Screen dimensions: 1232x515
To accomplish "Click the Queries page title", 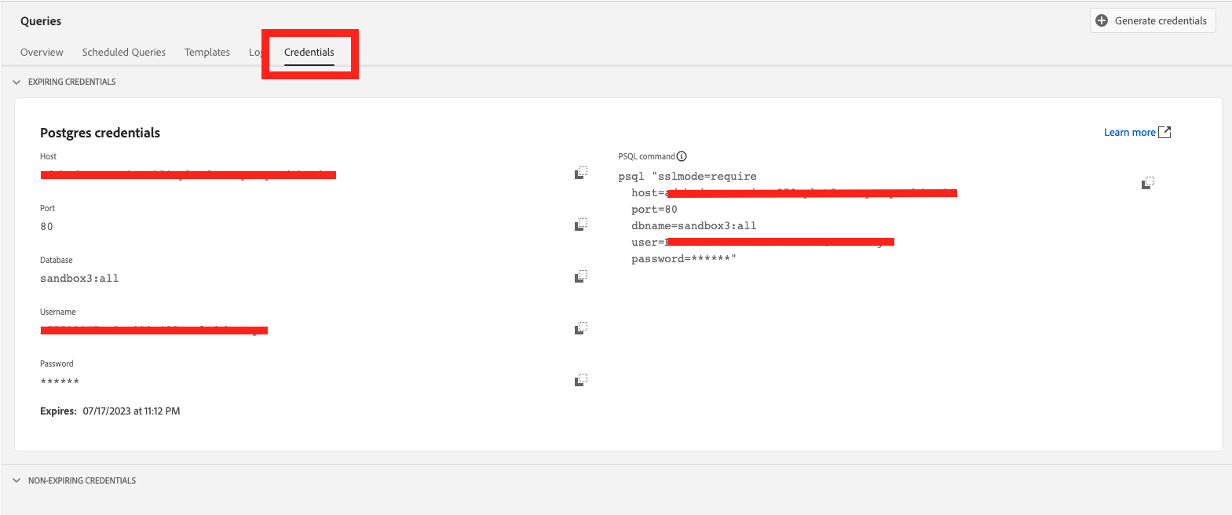I will (x=41, y=21).
